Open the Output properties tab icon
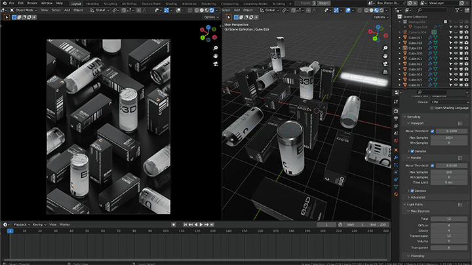 [396, 118]
